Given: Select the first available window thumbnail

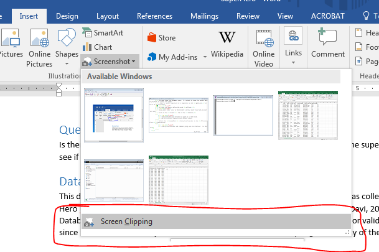Looking at the screenshot, I should pos(113,114).
